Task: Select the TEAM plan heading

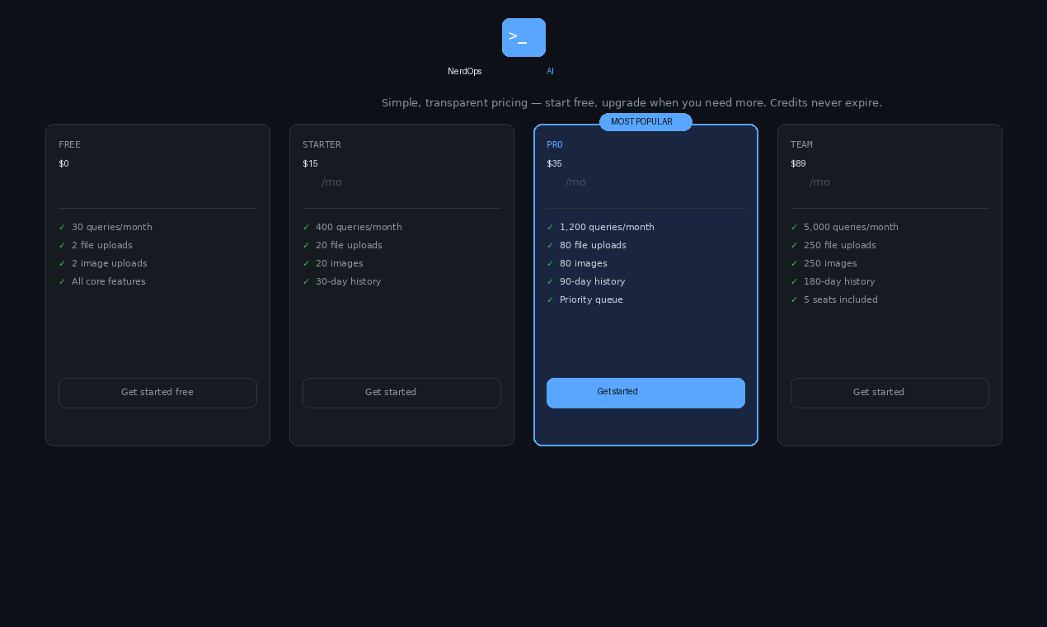Action: [x=801, y=144]
